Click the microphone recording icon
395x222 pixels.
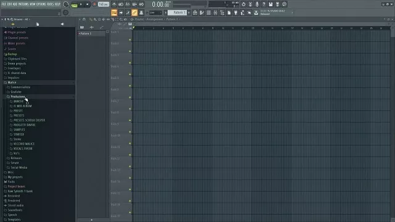tap(257, 4)
